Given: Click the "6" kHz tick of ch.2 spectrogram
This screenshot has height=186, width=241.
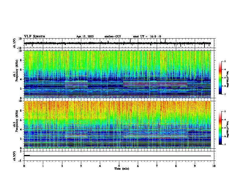Looking at the screenshot, I should [21, 120].
